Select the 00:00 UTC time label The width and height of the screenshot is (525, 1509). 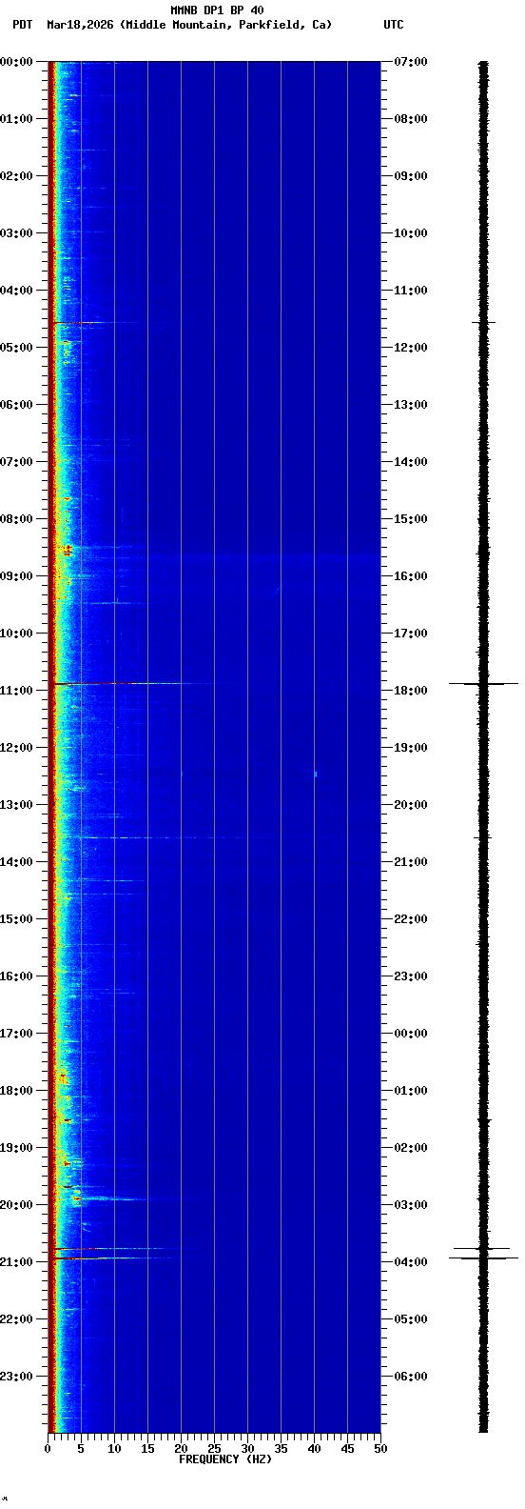pyautogui.click(x=411, y=1034)
